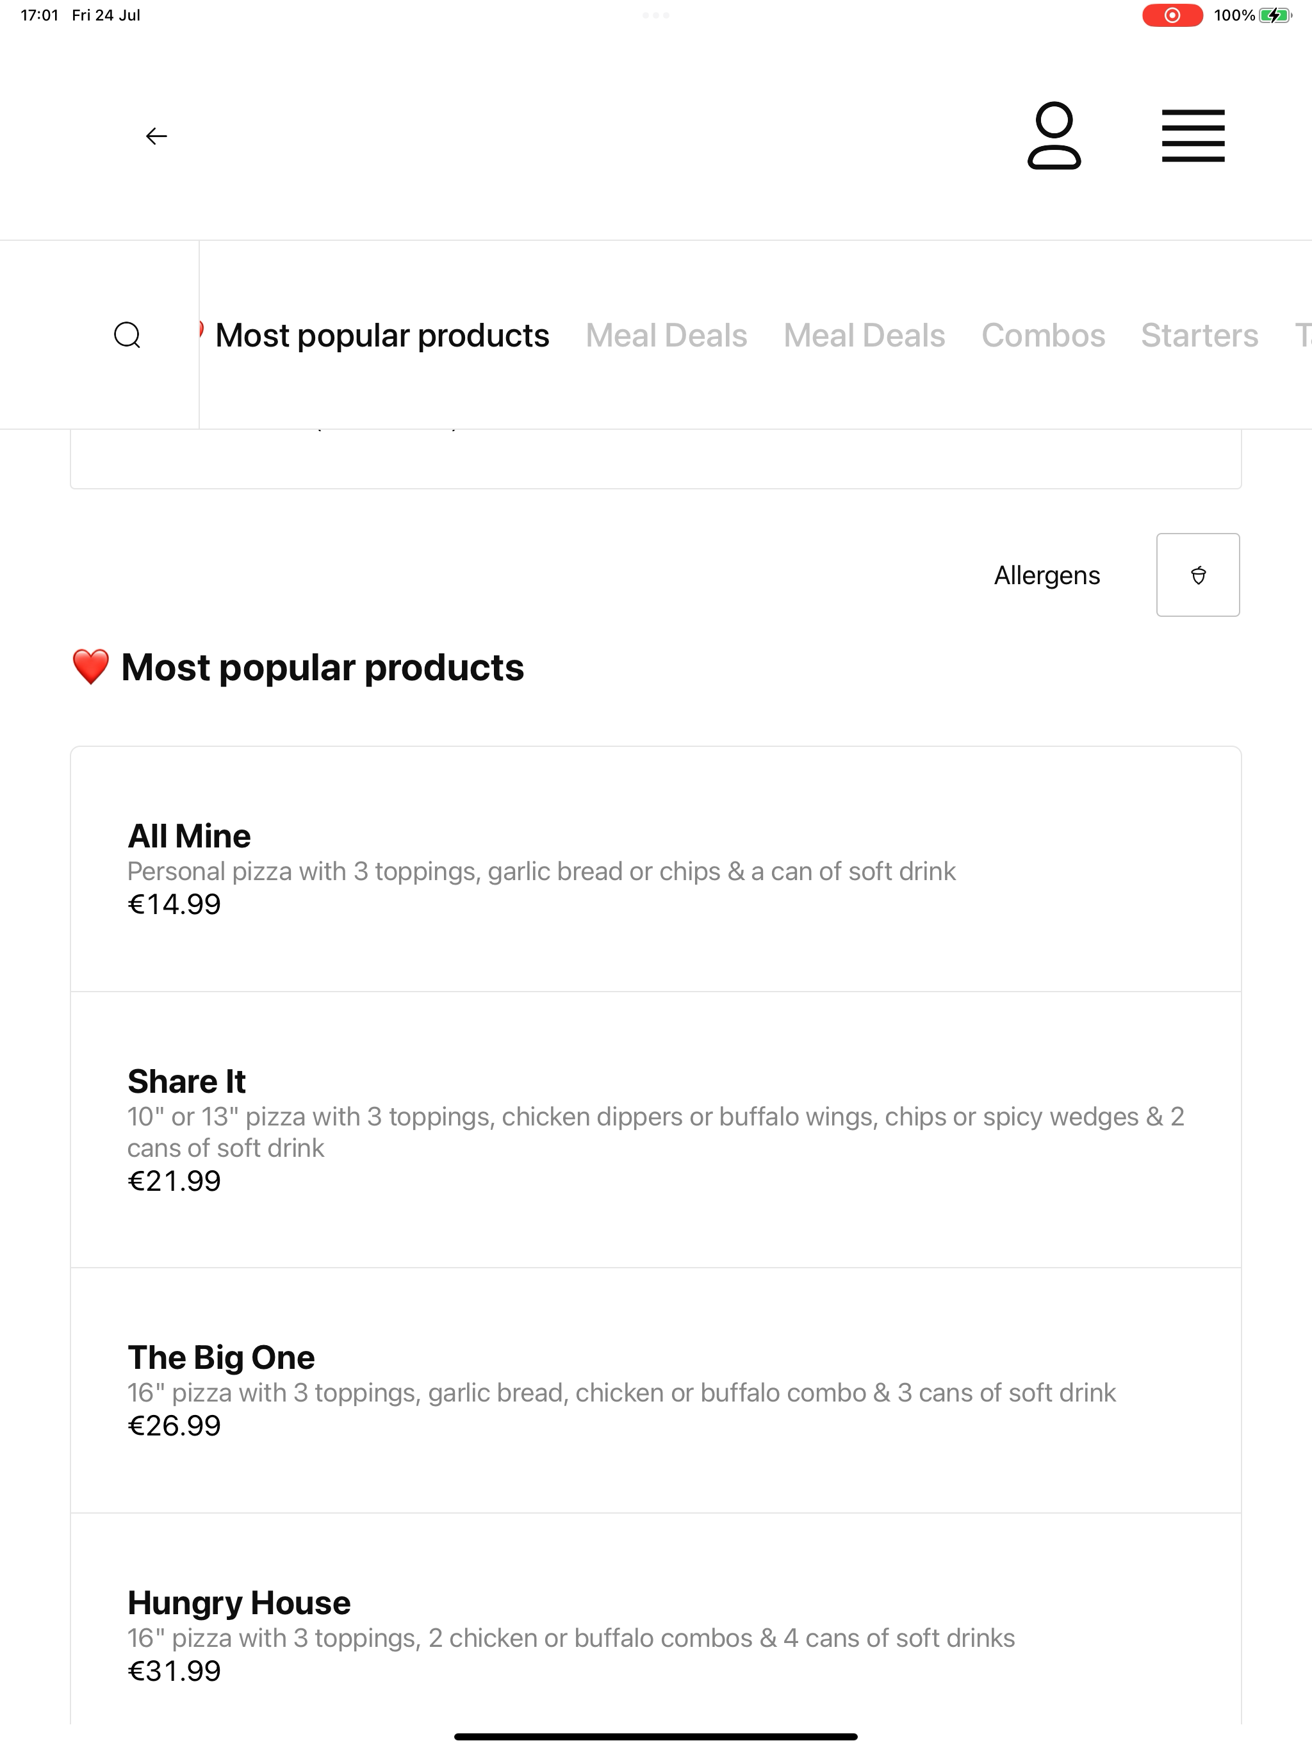Open the hamburger menu icon
1312x1750 pixels.
(x=1192, y=136)
